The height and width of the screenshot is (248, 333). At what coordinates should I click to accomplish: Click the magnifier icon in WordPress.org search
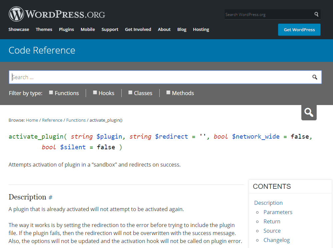click(x=316, y=14)
